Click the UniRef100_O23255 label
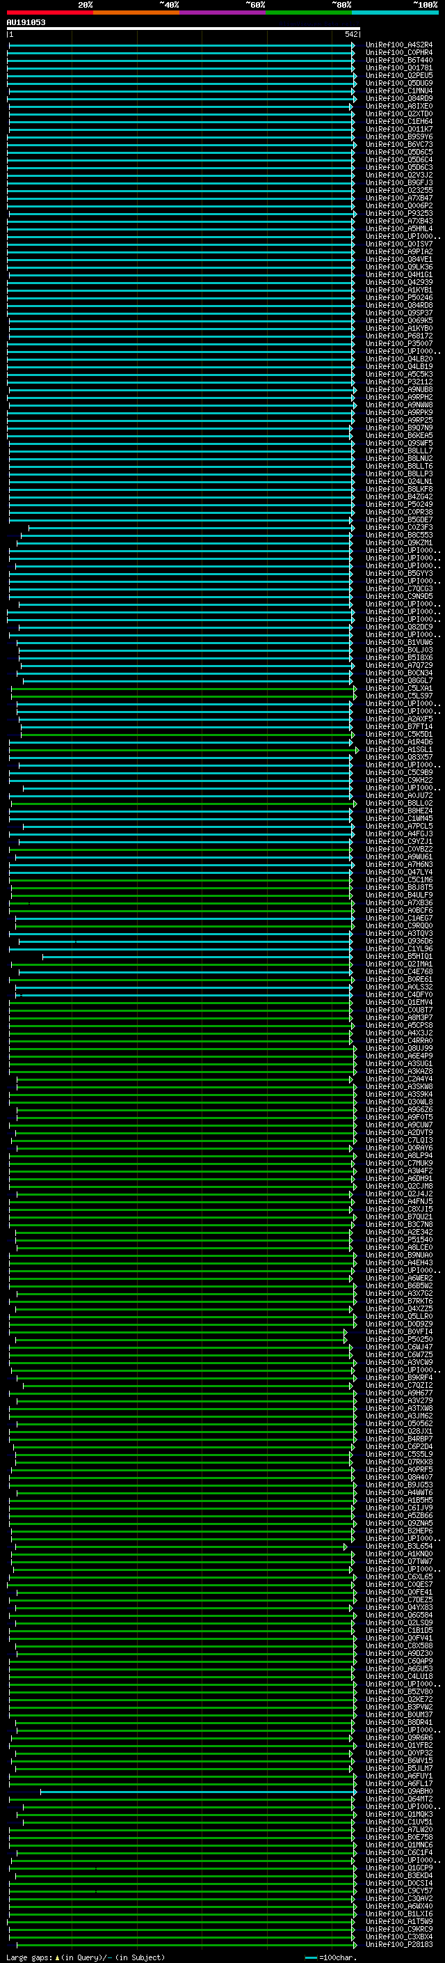The height and width of the screenshot is (1963, 445). [398, 191]
